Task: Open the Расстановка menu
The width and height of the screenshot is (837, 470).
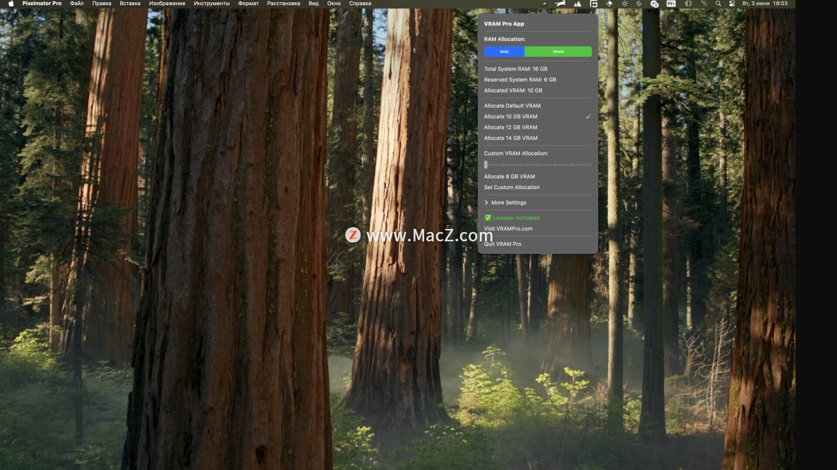Action: pos(283,3)
